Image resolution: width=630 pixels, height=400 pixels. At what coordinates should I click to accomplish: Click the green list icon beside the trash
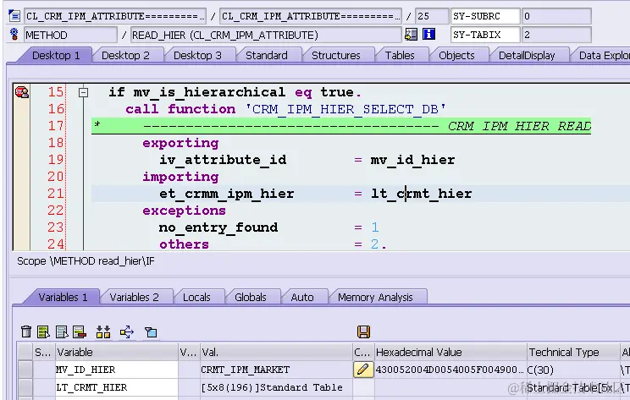(x=43, y=332)
